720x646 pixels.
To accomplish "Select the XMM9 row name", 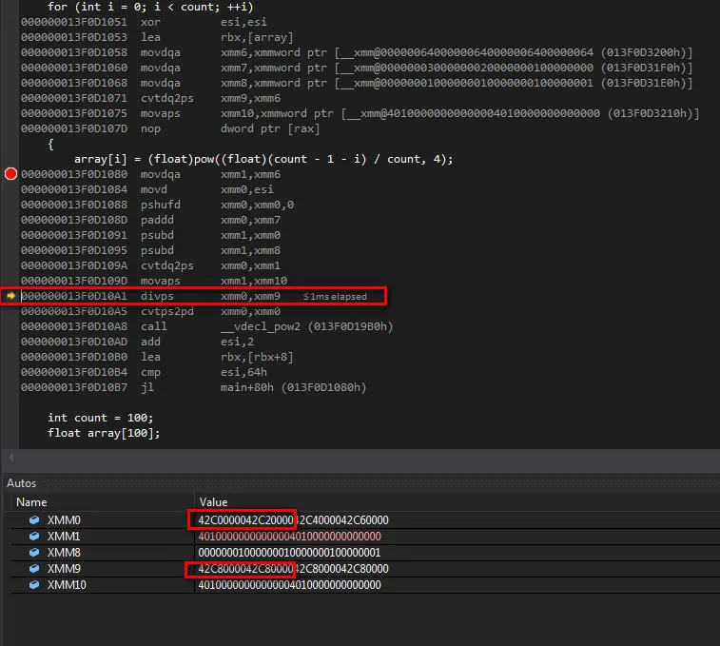I will 64,569.
